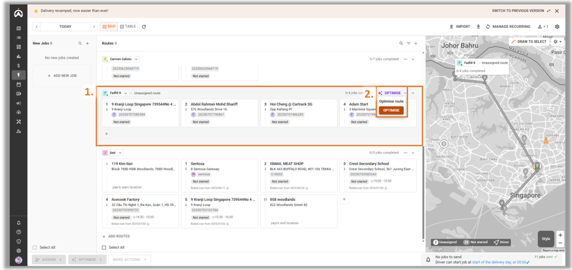Viewport: 572px width, 270px height.
Task: Tick Select All in New Jobs panel
Action: (35, 247)
